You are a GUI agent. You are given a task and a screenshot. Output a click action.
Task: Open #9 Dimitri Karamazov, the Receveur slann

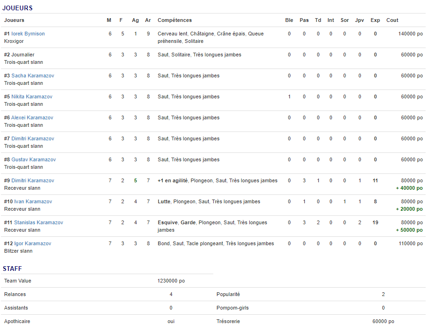[x=33, y=180]
